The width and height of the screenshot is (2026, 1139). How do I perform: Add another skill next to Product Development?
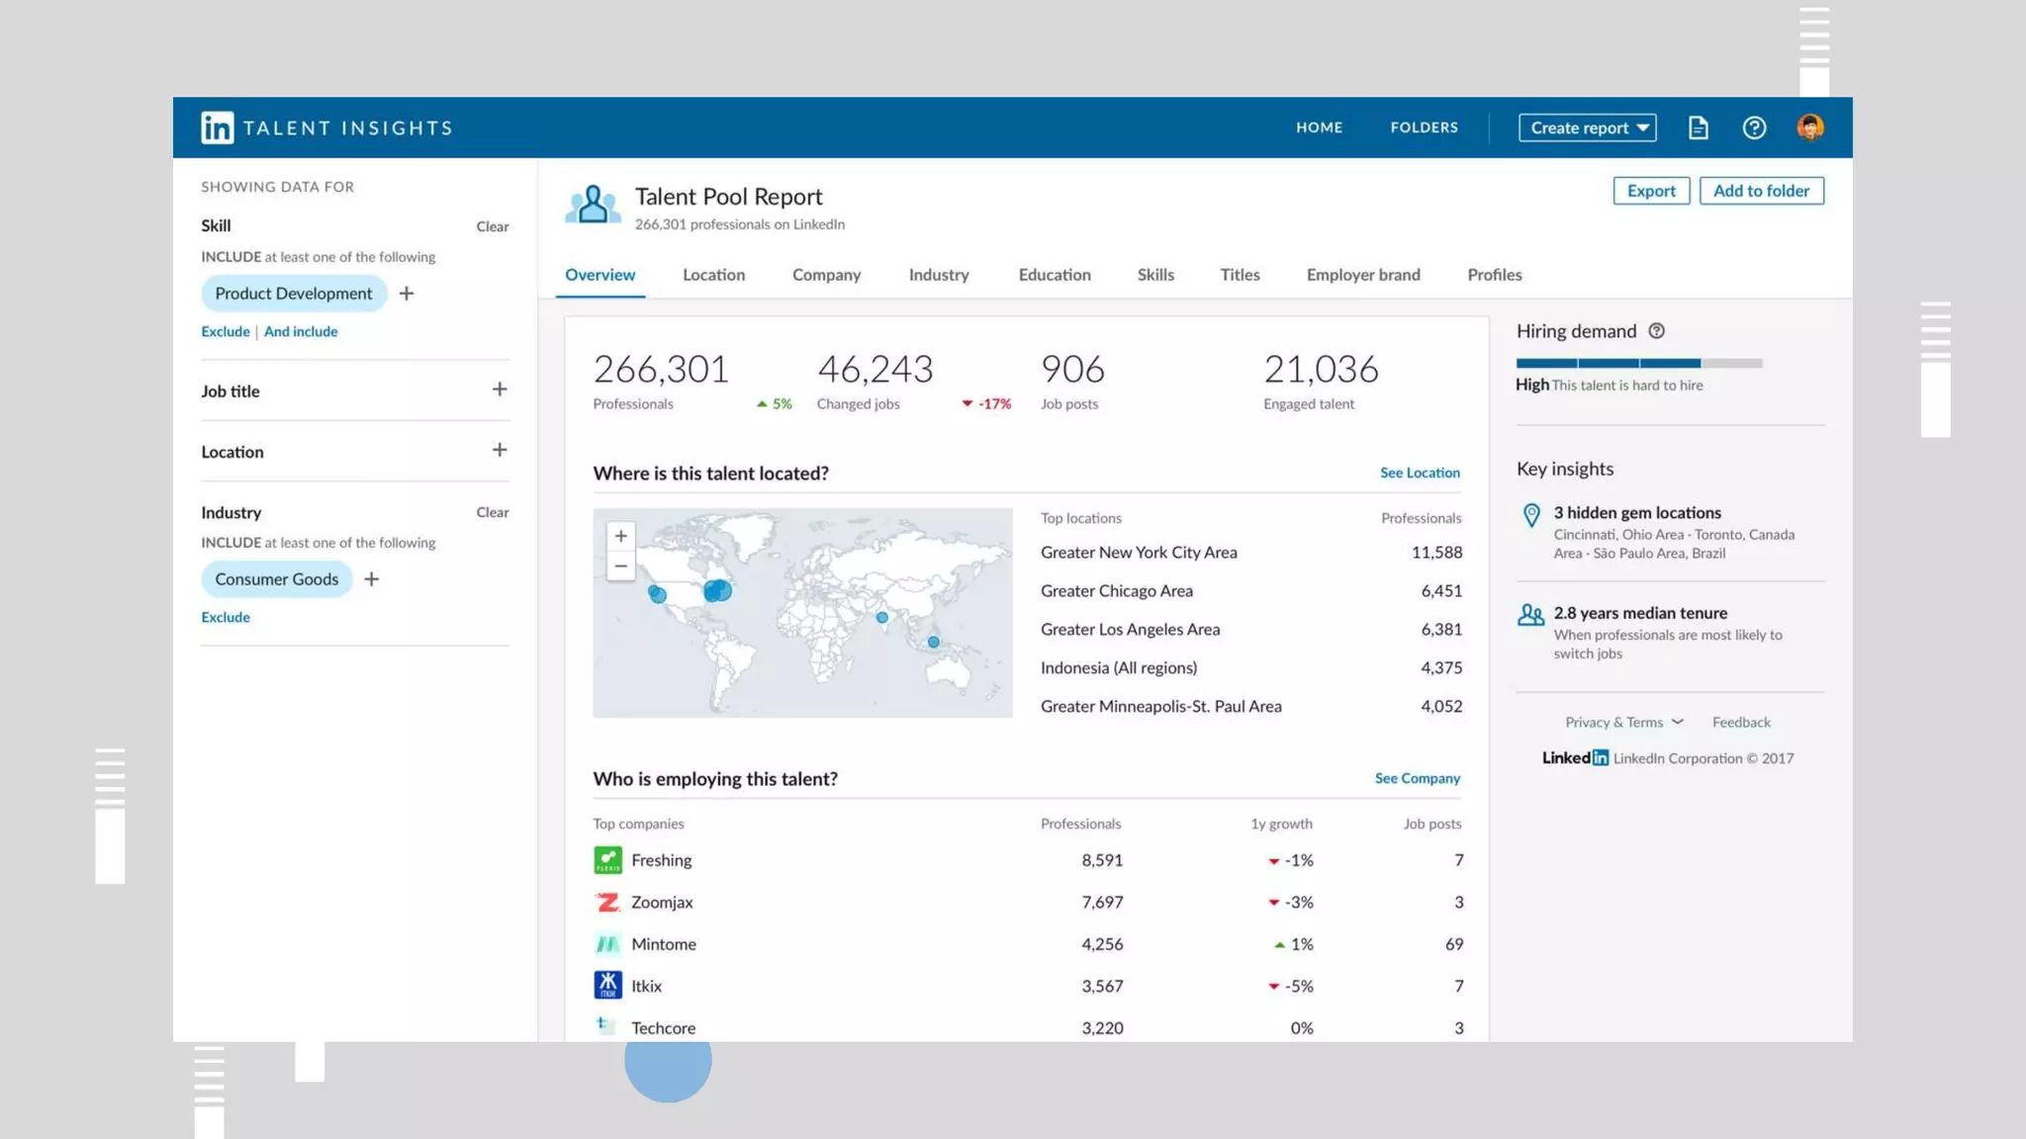(x=407, y=294)
